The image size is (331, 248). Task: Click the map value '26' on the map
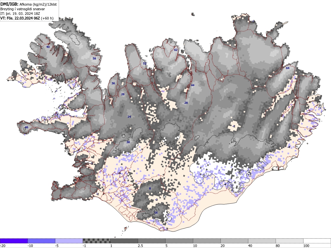123,94
